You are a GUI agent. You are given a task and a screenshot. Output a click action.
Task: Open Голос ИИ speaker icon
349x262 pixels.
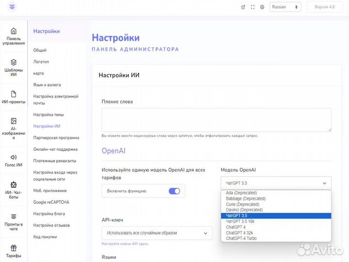coord(14,157)
